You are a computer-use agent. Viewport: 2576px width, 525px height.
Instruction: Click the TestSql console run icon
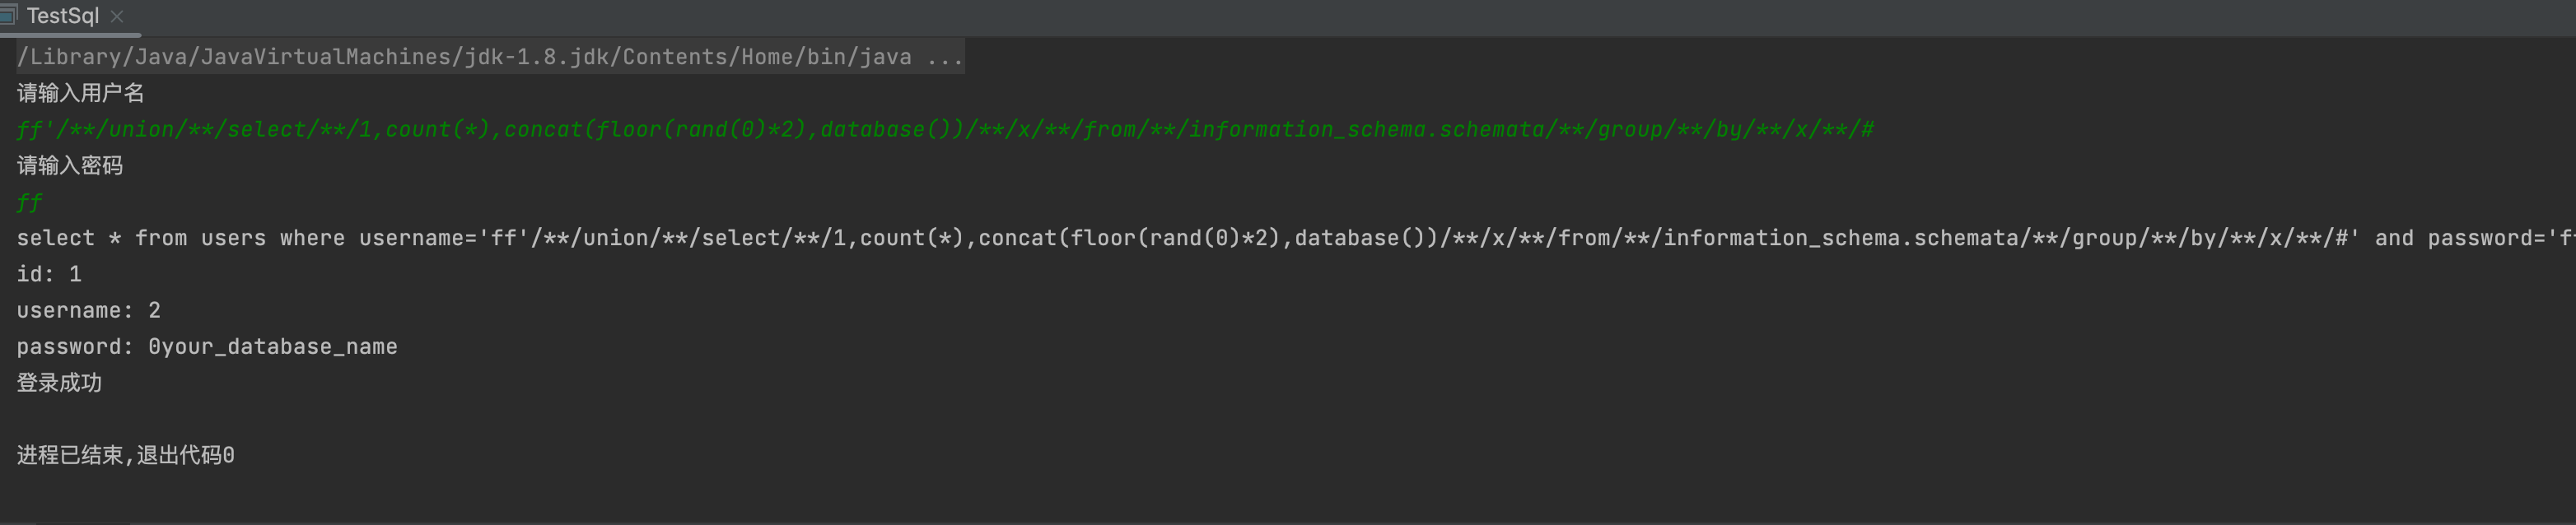click(11, 16)
